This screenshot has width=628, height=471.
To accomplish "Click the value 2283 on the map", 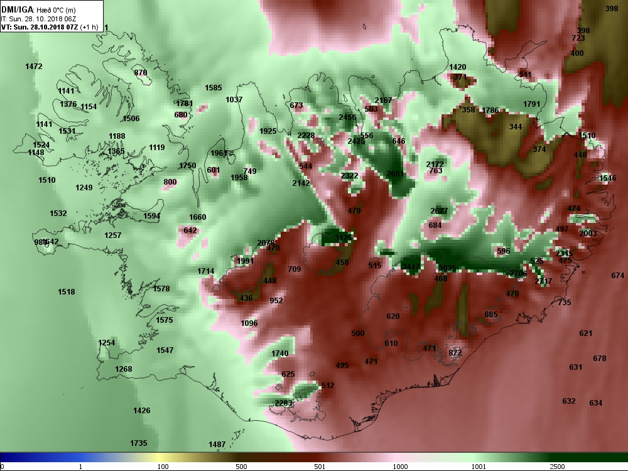I will point(284,403).
